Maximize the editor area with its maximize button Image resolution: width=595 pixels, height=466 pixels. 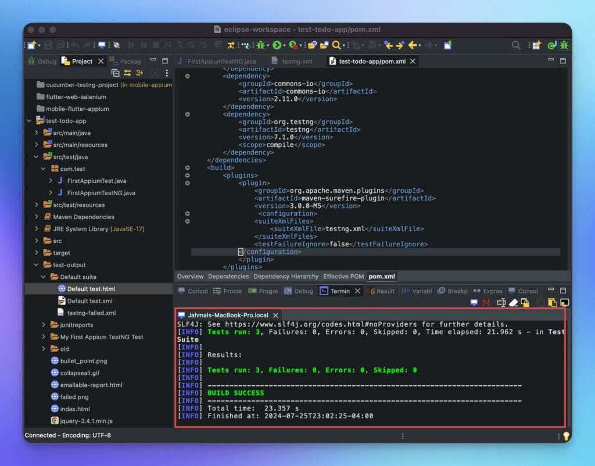click(x=563, y=60)
